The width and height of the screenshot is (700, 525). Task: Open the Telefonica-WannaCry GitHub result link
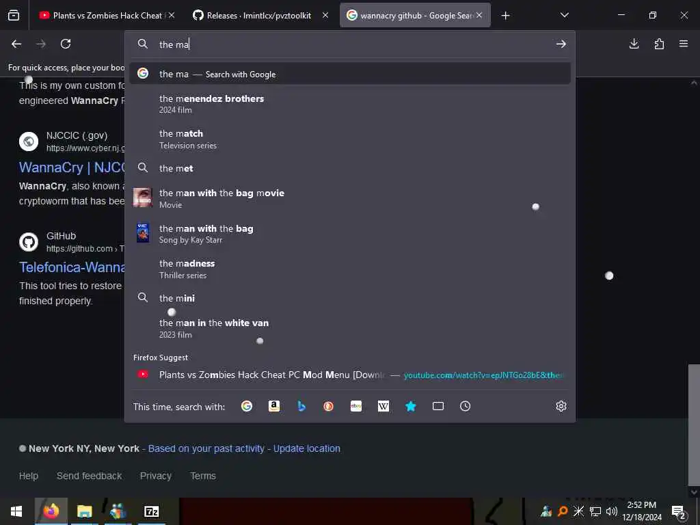(x=71, y=267)
